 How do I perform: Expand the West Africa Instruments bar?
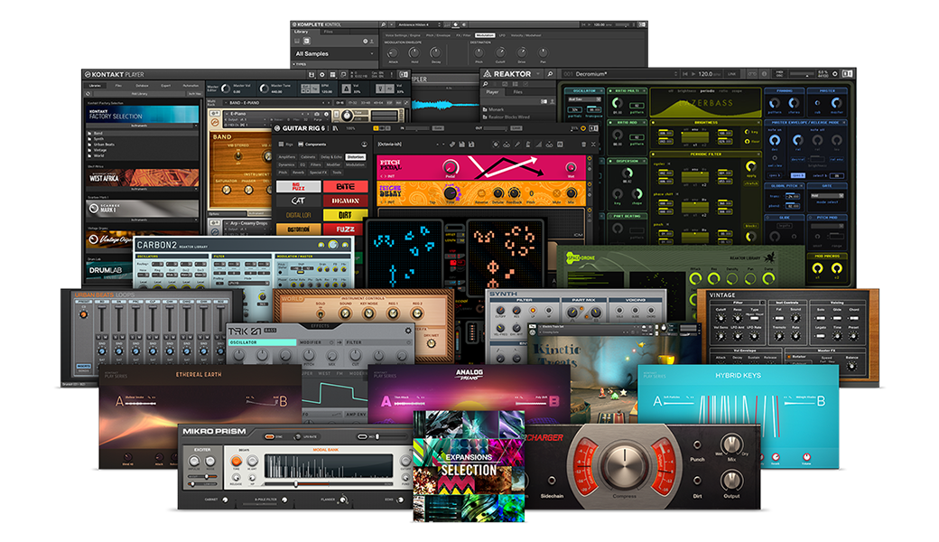142,189
